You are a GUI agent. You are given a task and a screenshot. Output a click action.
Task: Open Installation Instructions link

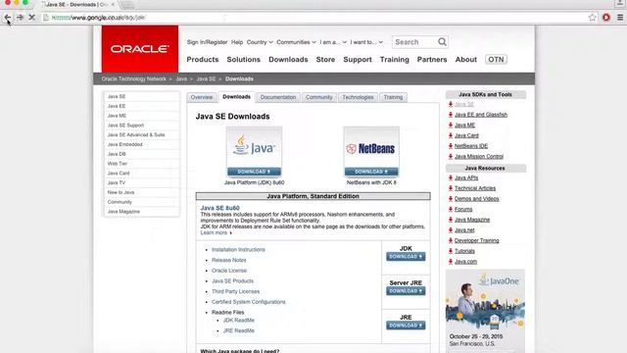point(238,249)
